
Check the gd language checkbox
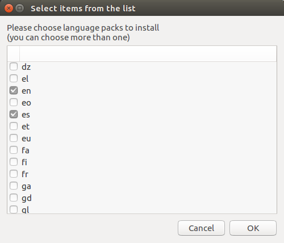(14, 198)
